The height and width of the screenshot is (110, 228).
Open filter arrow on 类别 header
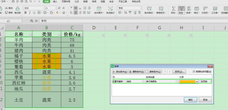[60, 35]
